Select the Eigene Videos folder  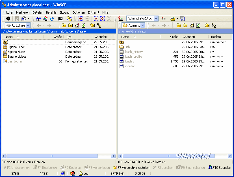pos(15,57)
